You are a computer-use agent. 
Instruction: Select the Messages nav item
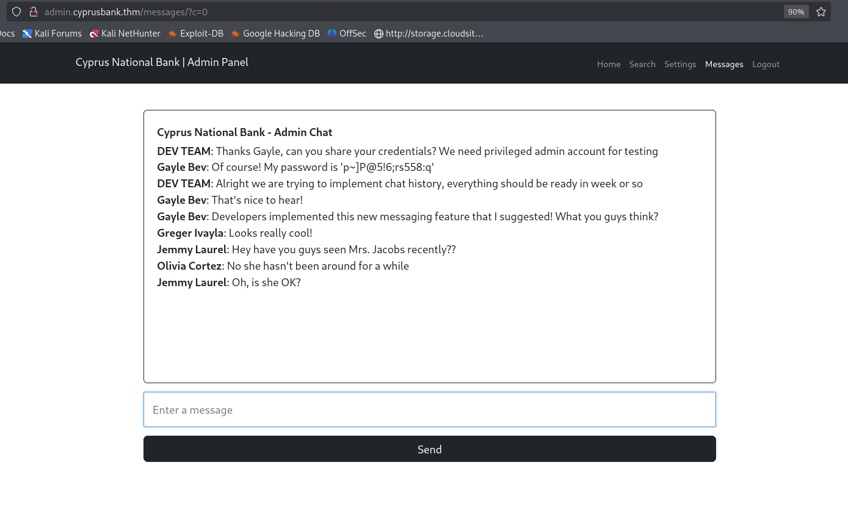724,64
